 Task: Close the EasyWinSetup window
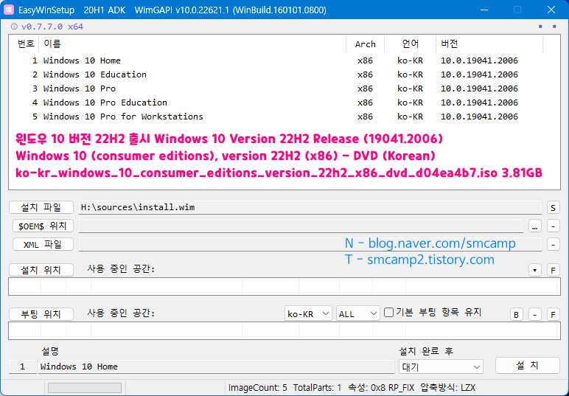[551, 10]
